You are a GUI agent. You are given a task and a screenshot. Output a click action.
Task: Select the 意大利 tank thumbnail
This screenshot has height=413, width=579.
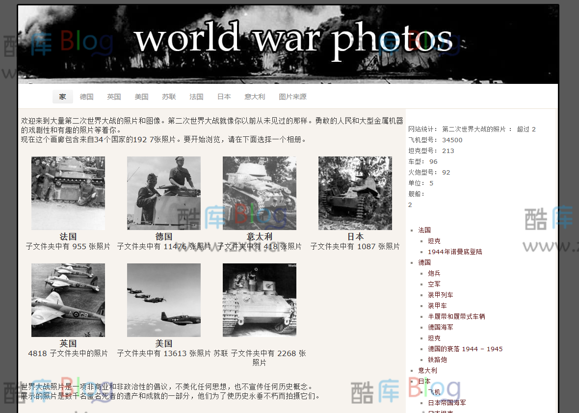tap(259, 193)
